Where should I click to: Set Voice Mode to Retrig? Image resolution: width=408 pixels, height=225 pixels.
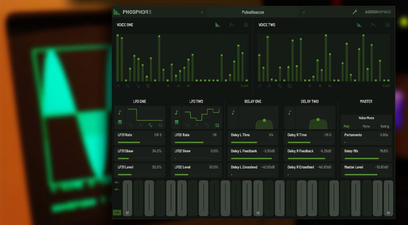tap(385, 127)
